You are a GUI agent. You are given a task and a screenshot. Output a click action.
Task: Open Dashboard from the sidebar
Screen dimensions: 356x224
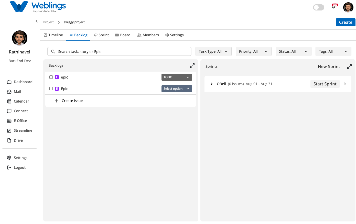click(x=20, y=82)
